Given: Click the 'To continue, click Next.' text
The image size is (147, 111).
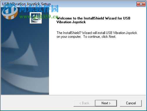Looking at the screenshot, I should [100, 37].
